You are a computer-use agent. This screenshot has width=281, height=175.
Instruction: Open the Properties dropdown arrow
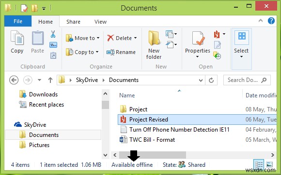tap(197, 57)
